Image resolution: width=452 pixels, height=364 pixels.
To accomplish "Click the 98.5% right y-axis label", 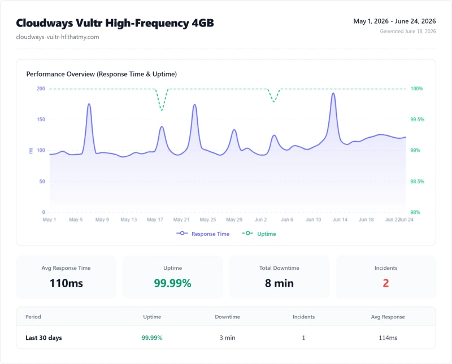I will 417,181.
